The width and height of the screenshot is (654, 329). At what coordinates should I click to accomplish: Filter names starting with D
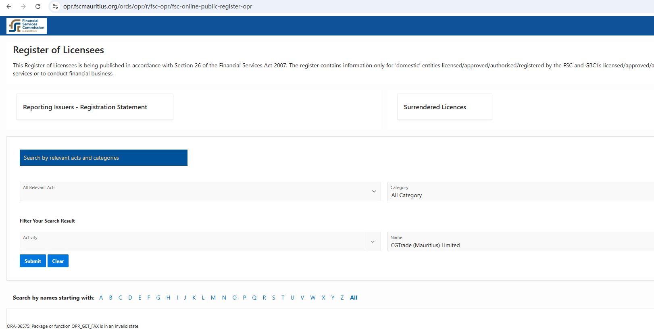tap(130, 298)
